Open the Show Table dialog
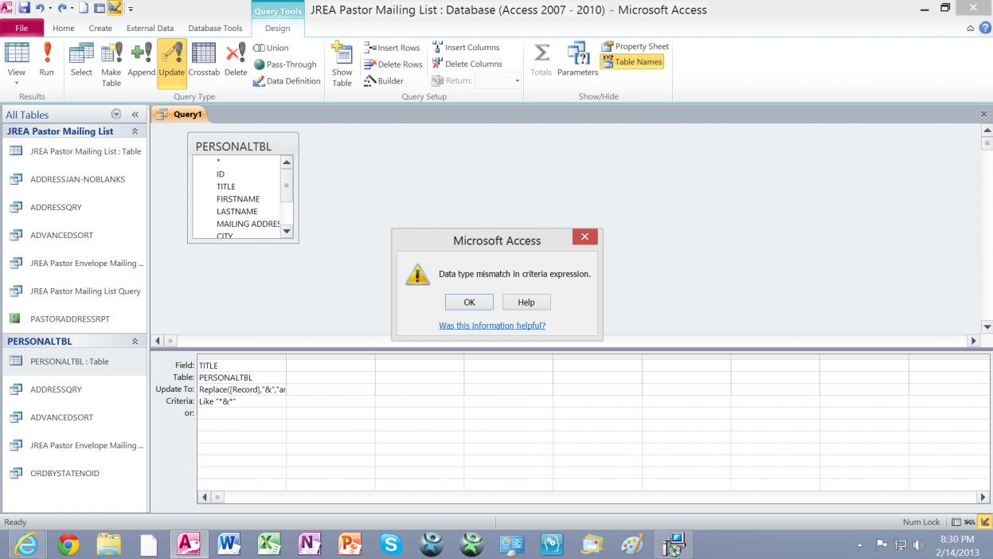The width and height of the screenshot is (993, 559). pyautogui.click(x=342, y=64)
